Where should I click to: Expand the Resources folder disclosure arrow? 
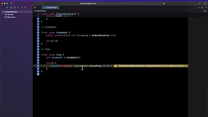click(4, 17)
